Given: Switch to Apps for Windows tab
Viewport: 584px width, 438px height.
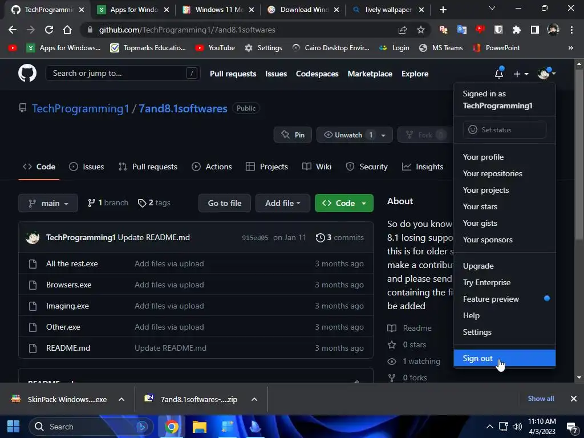Looking at the screenshot, I should 133,10.
